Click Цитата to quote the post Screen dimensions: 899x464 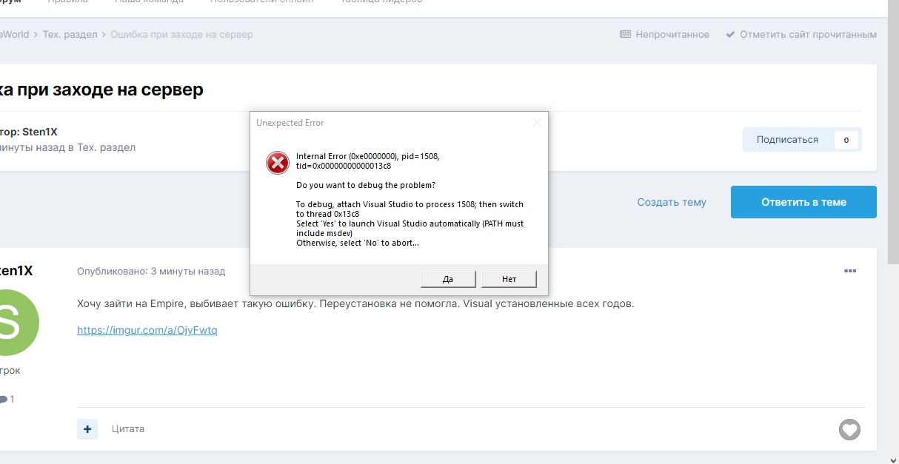point(128,429)
